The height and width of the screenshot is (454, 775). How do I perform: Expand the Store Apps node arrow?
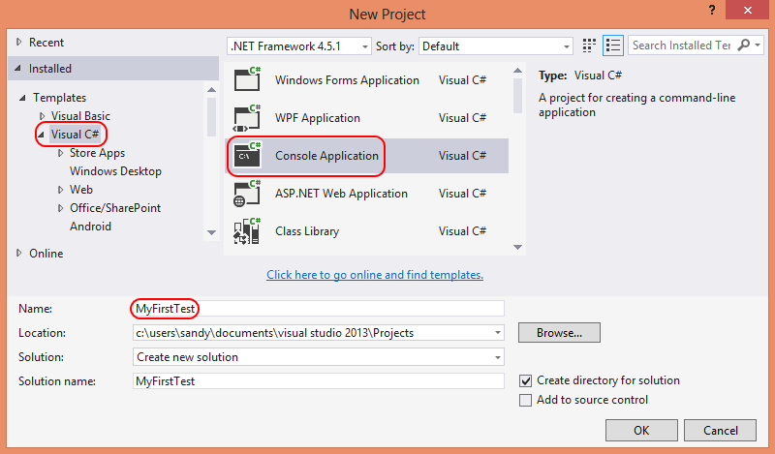[60, 153]
